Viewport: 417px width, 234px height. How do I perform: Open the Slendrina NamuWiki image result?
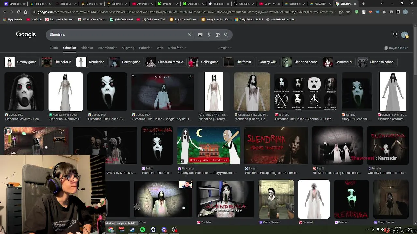pos(65,92)
